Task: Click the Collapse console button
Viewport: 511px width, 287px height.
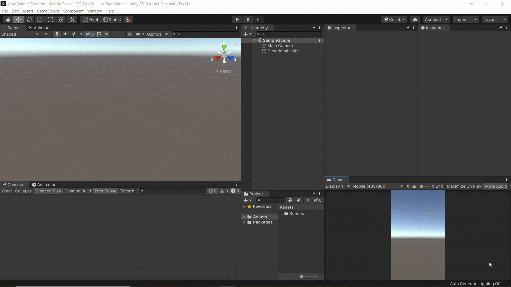Action: click(23, 191)
